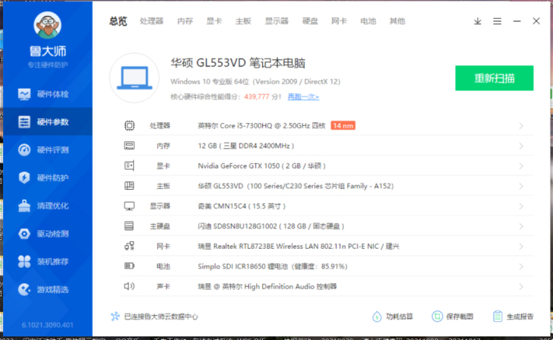Image resolution: width=553 pixels, height=340 pixels.
Task: Click the processor chip icon
Action: pyautogui.click(x=129, y=125)
